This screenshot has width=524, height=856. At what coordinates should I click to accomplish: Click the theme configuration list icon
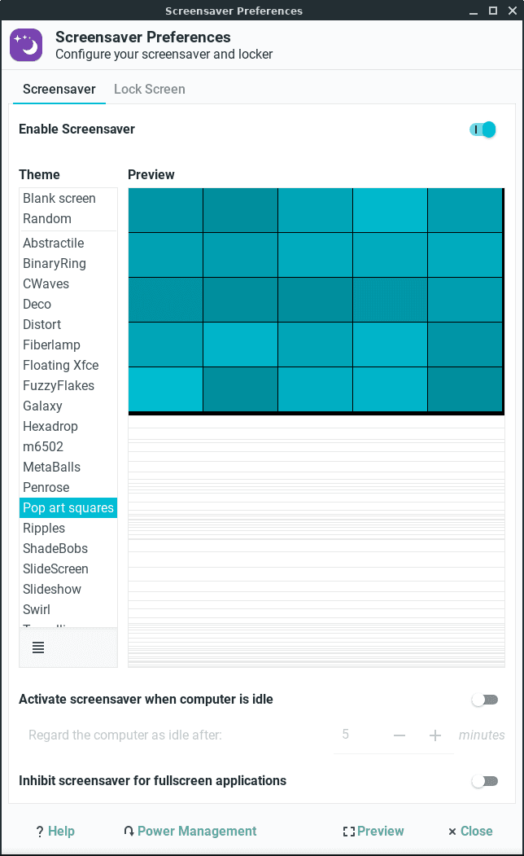tap(38, 647)
